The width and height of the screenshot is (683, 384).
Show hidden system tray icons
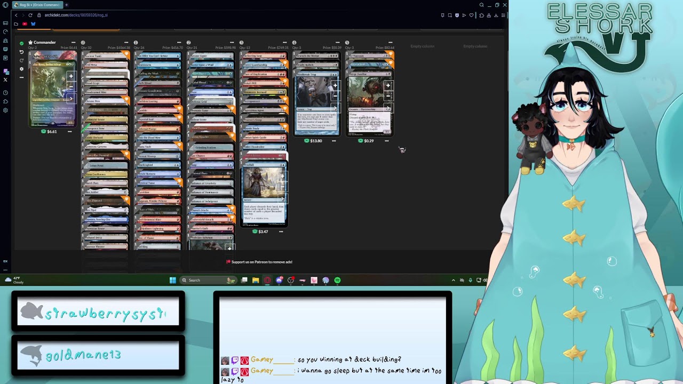point(454,280)
